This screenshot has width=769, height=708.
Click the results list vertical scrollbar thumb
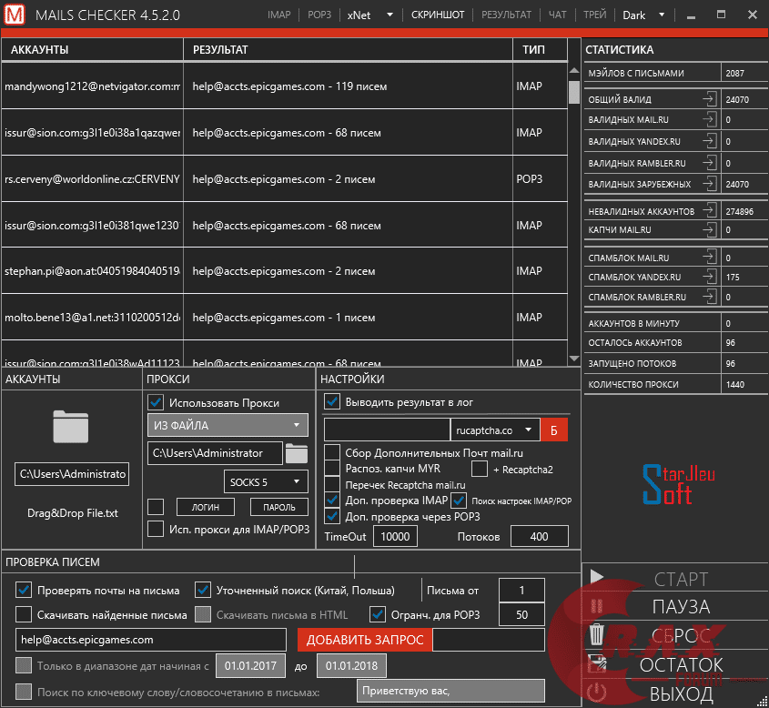point(573,93)
